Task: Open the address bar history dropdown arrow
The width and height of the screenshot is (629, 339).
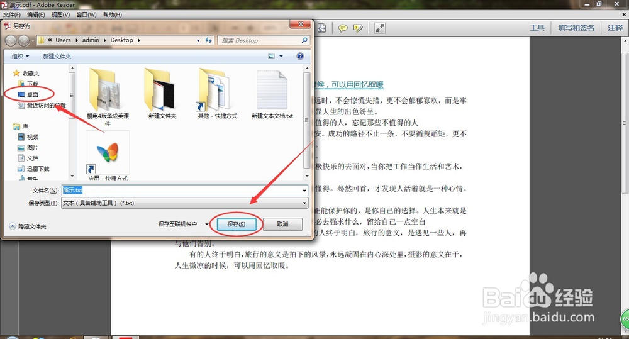Action: click(198, 40)
